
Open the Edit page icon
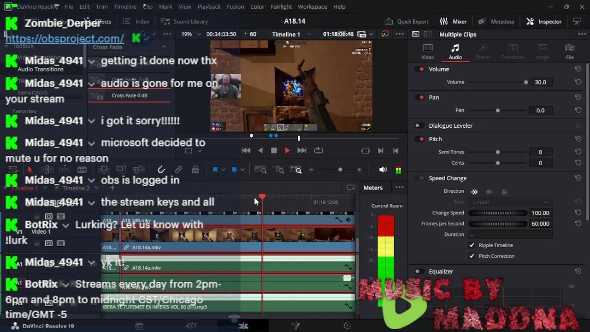coord(243,326)
